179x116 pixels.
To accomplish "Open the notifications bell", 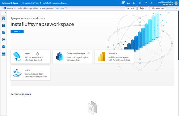I will point(134,3).
